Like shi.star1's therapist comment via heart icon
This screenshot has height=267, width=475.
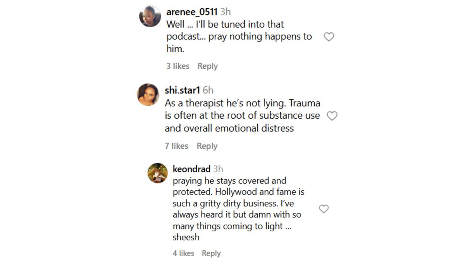332,116
